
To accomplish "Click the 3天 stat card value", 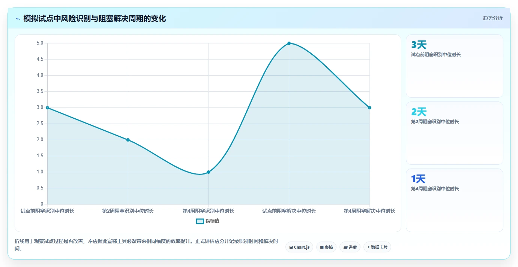I will pos(419,45).
